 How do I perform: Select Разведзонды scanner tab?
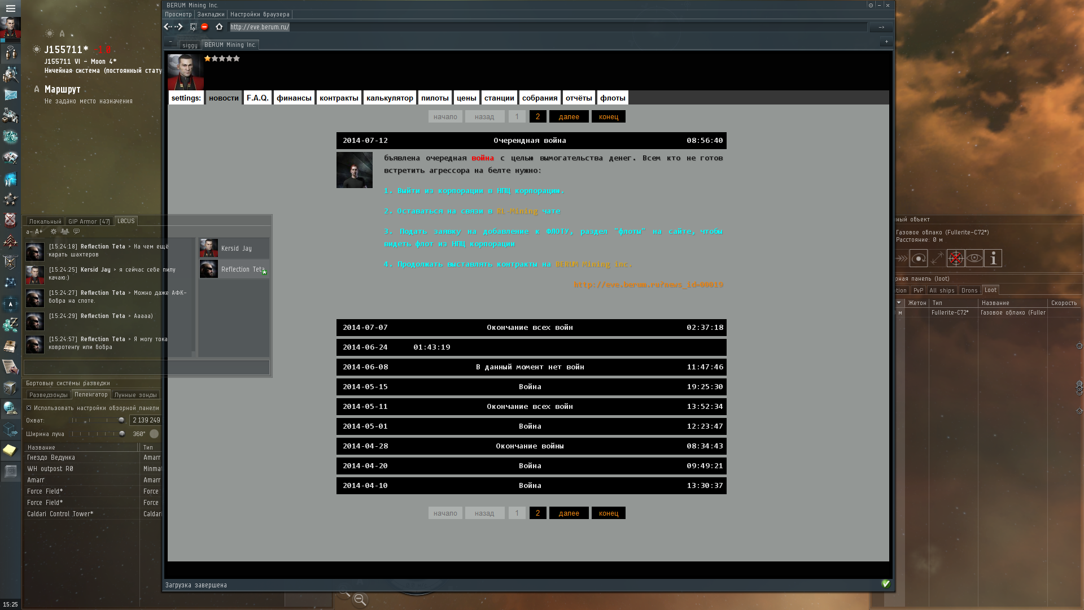(x=48, y=395)
